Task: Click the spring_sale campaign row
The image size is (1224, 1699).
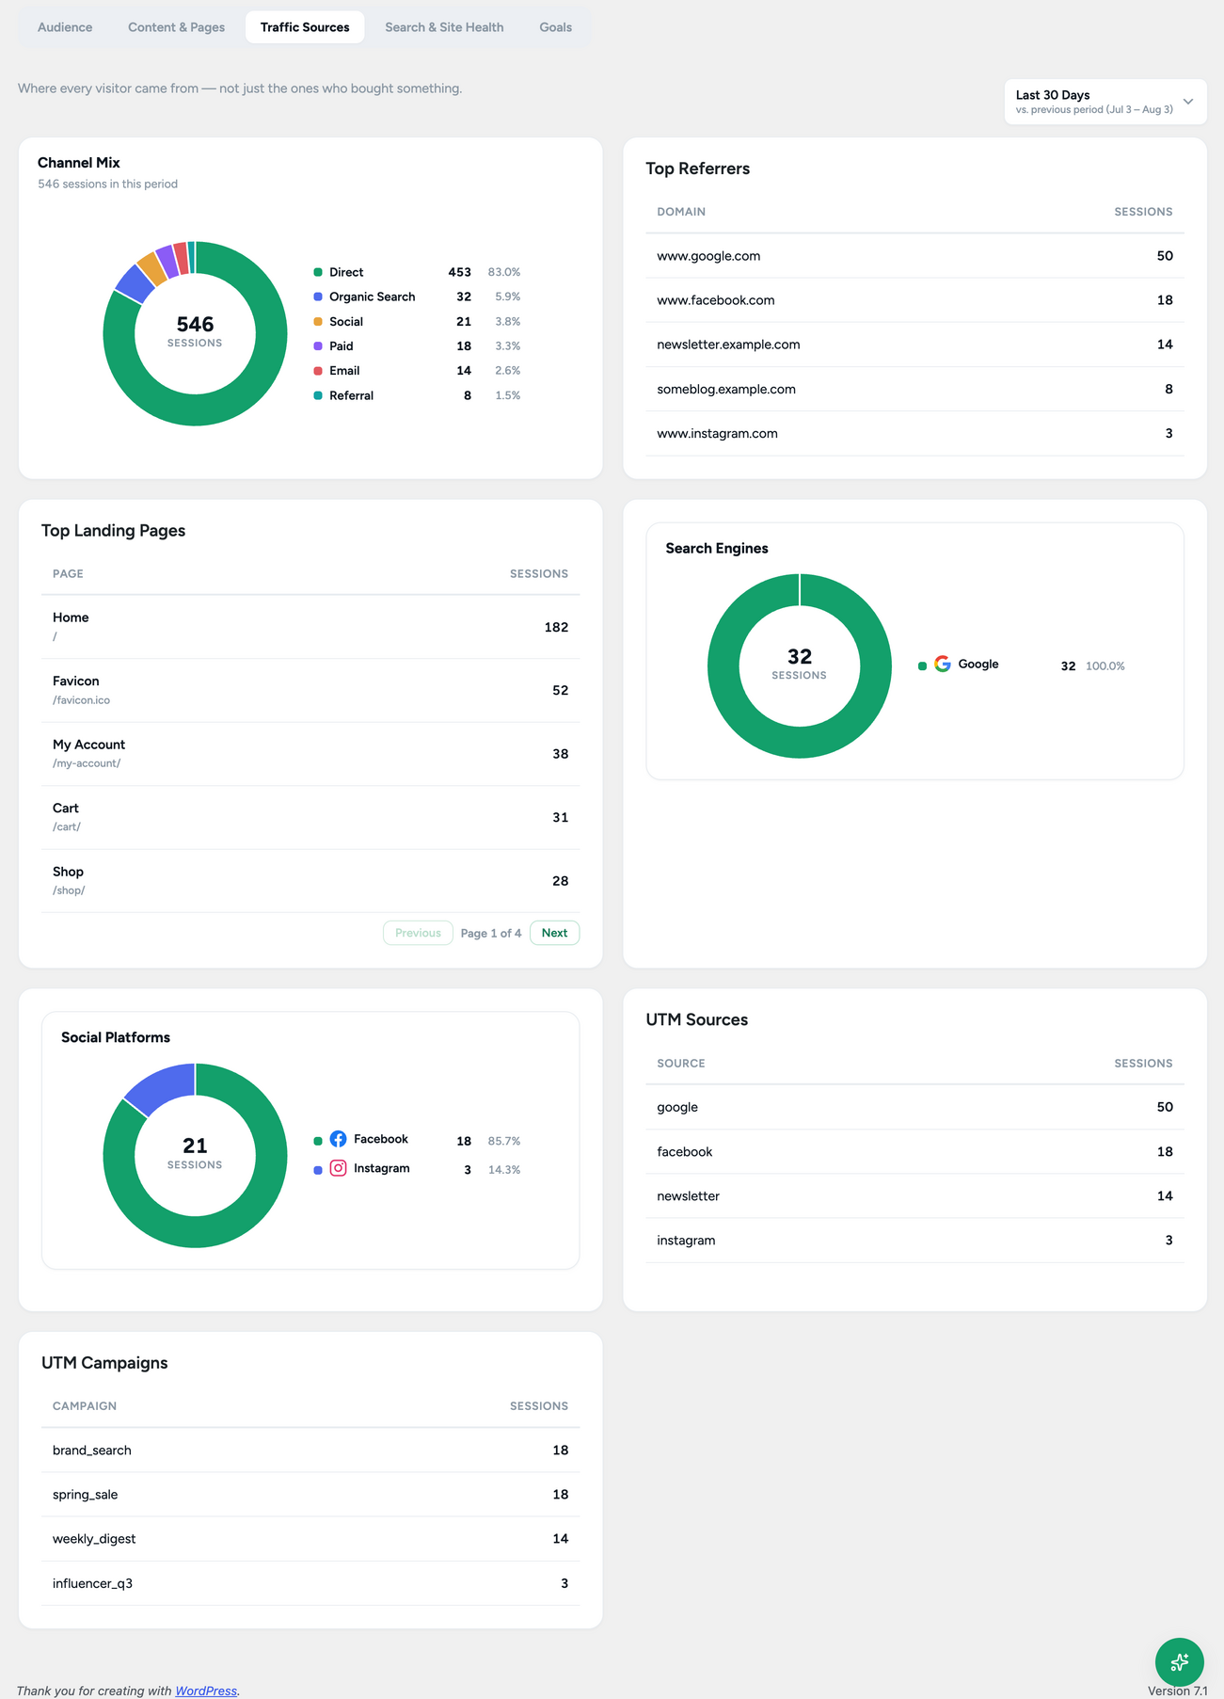Action: 310,1495
